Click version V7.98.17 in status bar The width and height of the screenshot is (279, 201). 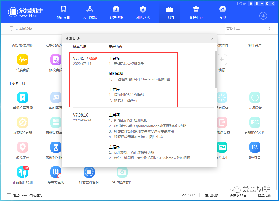coord(188,195)
